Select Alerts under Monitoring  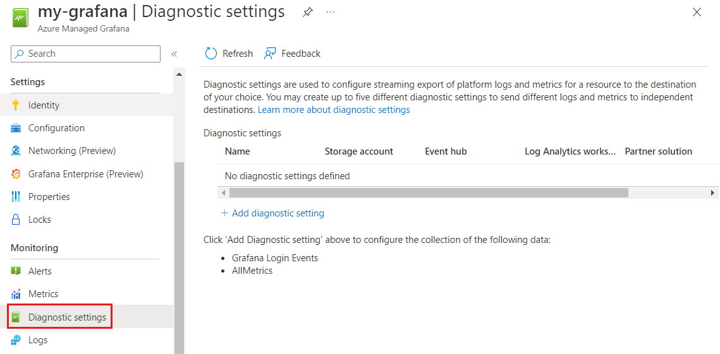40,271
